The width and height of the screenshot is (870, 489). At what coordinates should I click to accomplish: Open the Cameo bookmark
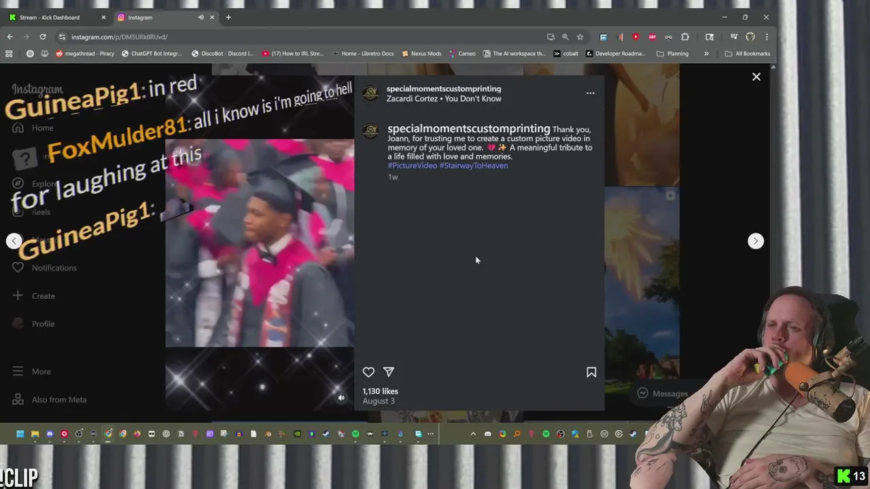tap(462, 54)
